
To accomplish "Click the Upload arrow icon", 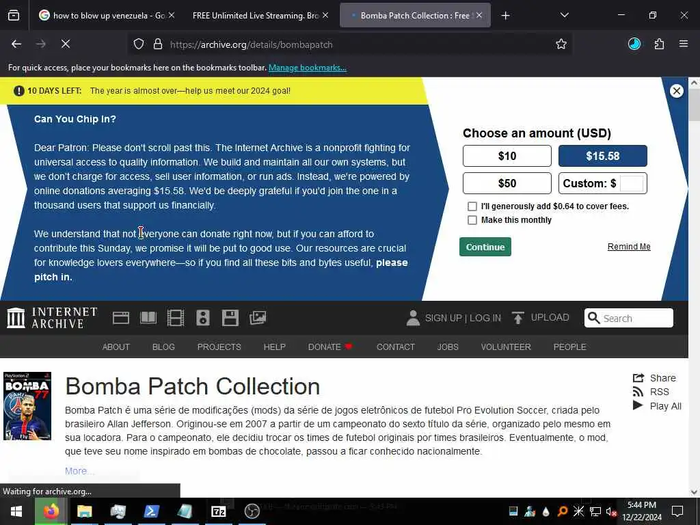I will (518, 318).
